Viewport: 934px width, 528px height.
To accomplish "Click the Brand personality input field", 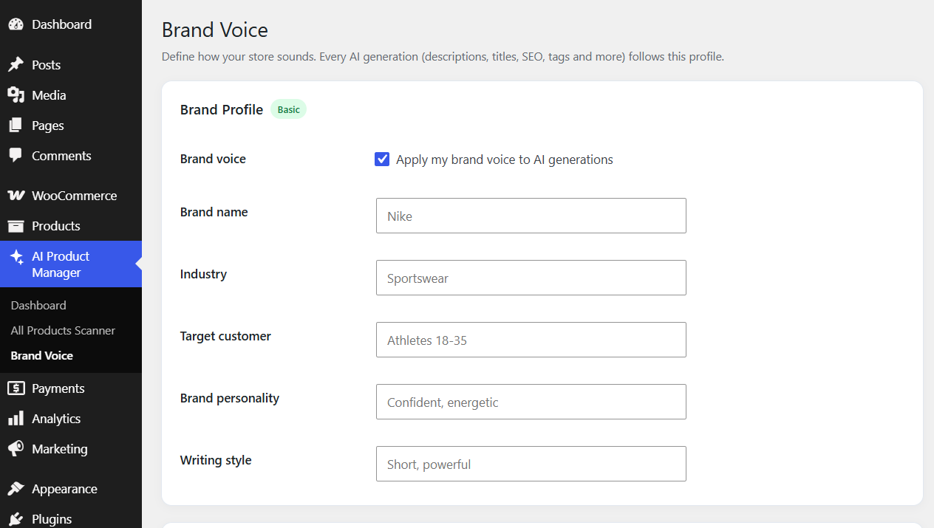I will click(531, 402).
